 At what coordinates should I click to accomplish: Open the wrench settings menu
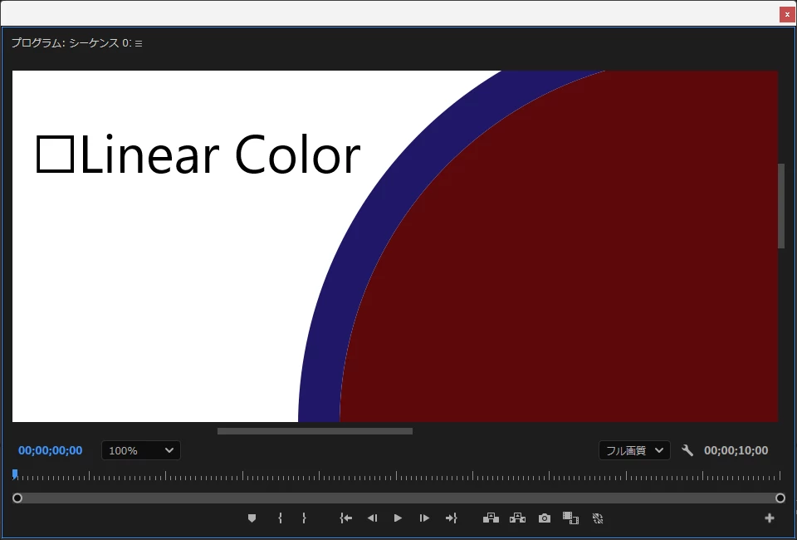tap(687, 450)
